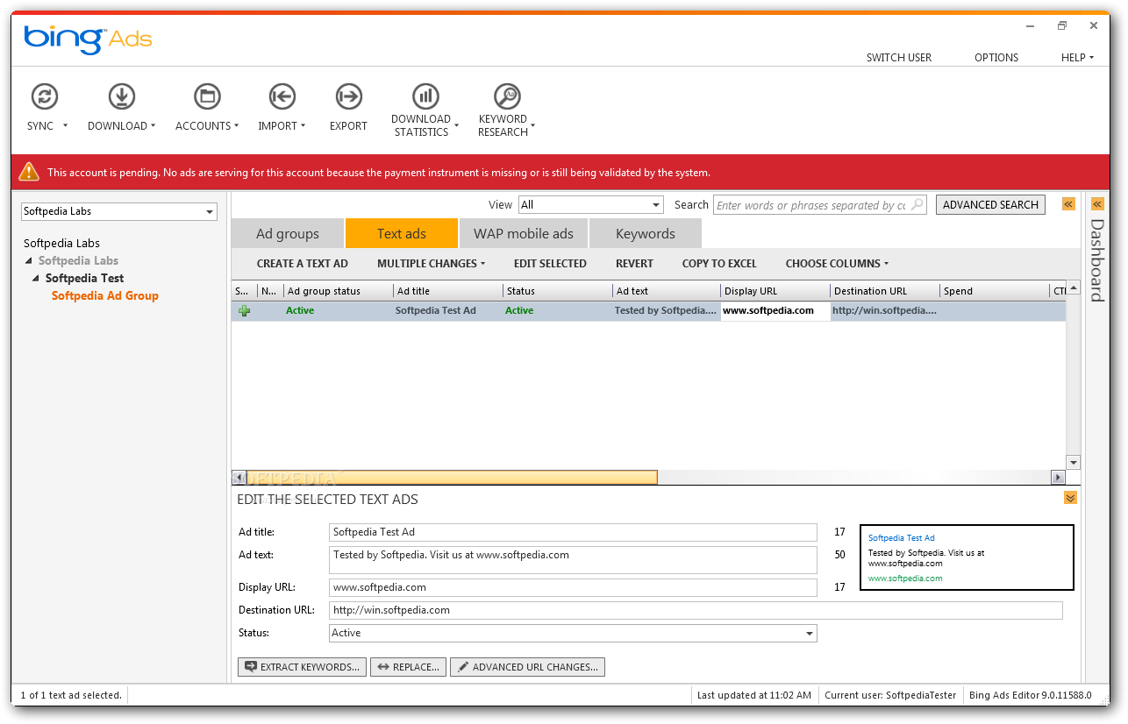
Task: Click the Revert command
Action: pyautogui.click(x=634, y=263)
